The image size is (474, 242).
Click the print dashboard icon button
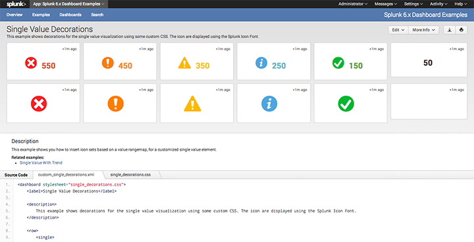click(x=461, y=30)
